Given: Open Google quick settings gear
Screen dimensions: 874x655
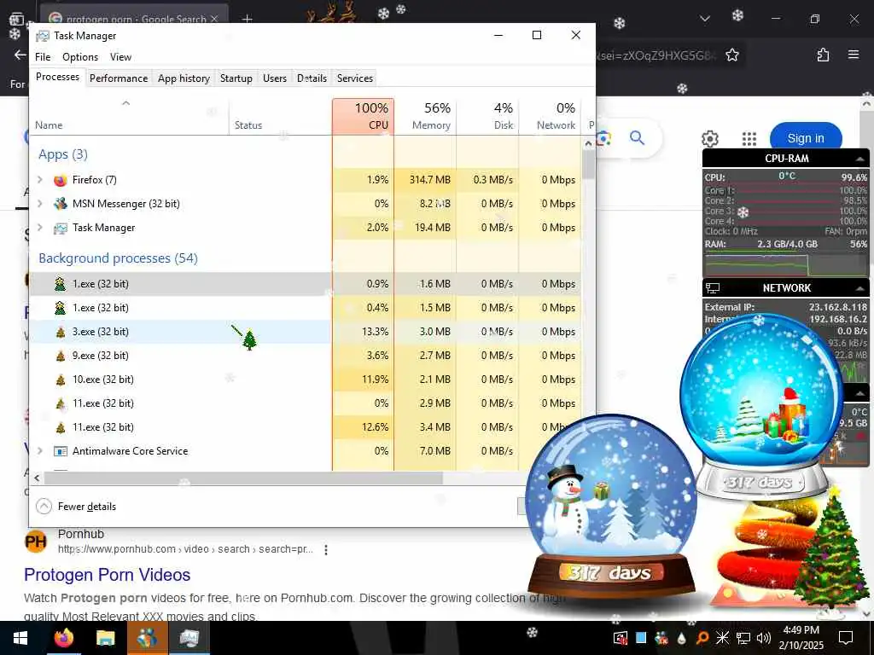Looking at the screenshot, I should click(709, 139).
